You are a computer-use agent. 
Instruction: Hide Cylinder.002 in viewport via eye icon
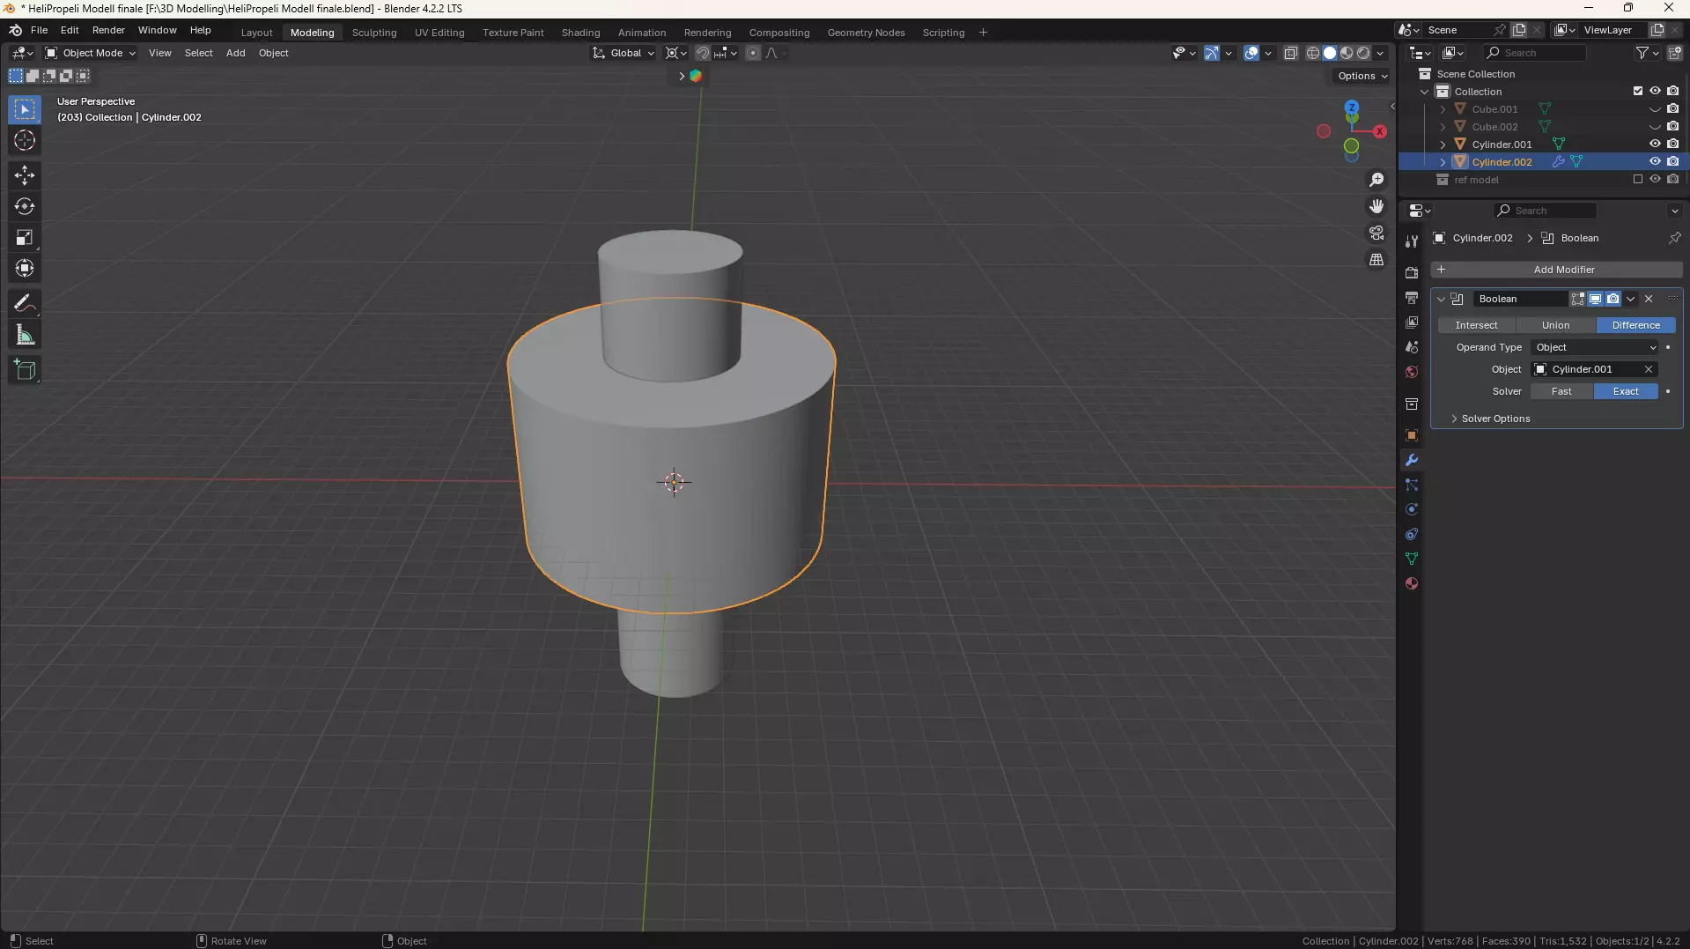click(x=1655, y=161)
